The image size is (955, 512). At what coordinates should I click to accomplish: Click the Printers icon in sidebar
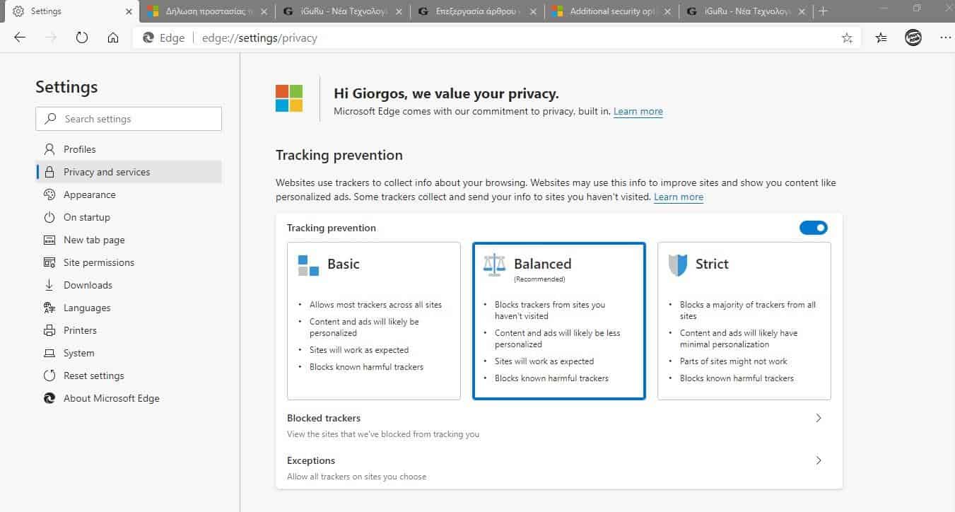pos(49,330)
